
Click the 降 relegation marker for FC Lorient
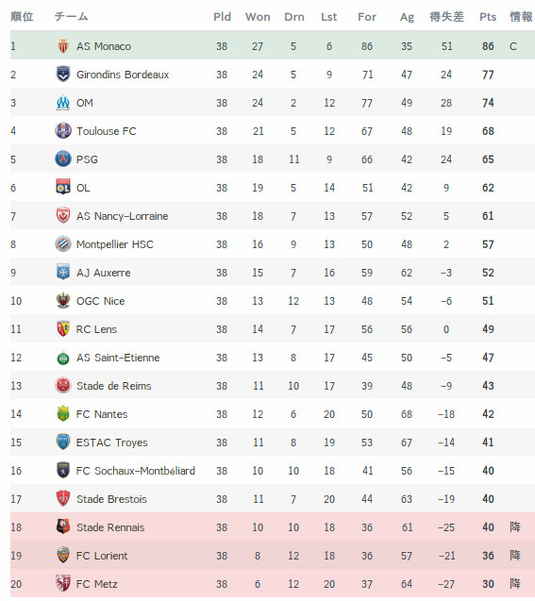pos(515,555)
